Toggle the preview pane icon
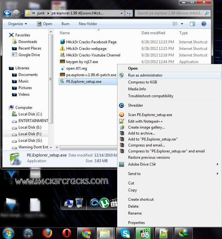Image resolution: width=222 pixels, height=239 pixels. point(192,24)
